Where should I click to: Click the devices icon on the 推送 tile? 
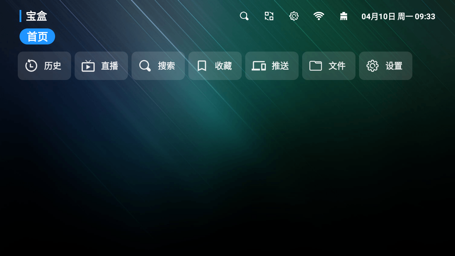click(259, 66)
